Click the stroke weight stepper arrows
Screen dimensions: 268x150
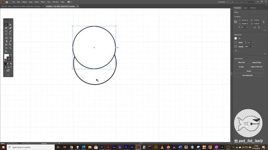[246, 42]
